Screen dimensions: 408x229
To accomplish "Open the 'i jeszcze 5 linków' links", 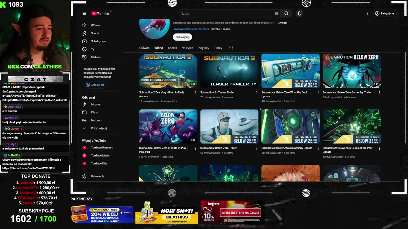I will pyautogui.click(x=220, y=29).
